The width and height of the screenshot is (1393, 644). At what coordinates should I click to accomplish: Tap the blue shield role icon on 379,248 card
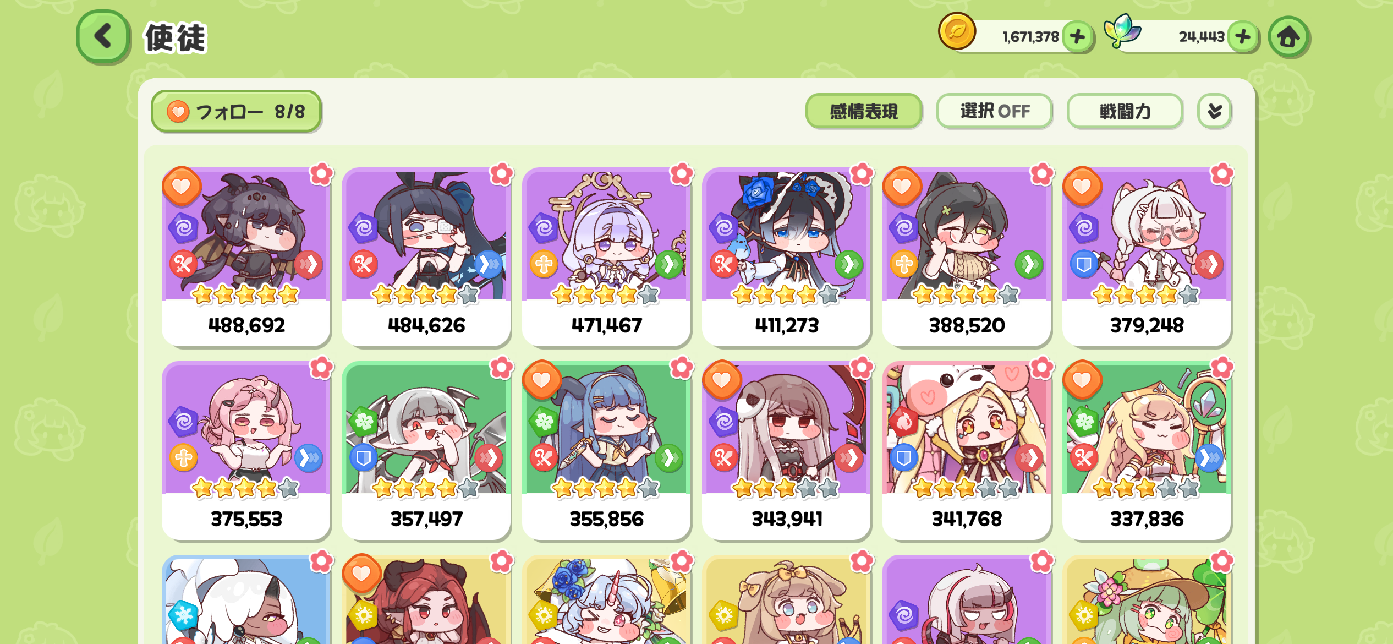1084,265
